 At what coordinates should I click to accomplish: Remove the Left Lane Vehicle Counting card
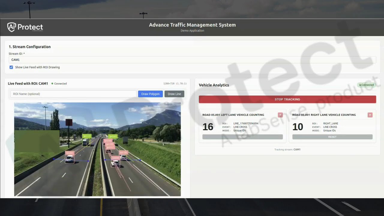(x=280, y=115)
